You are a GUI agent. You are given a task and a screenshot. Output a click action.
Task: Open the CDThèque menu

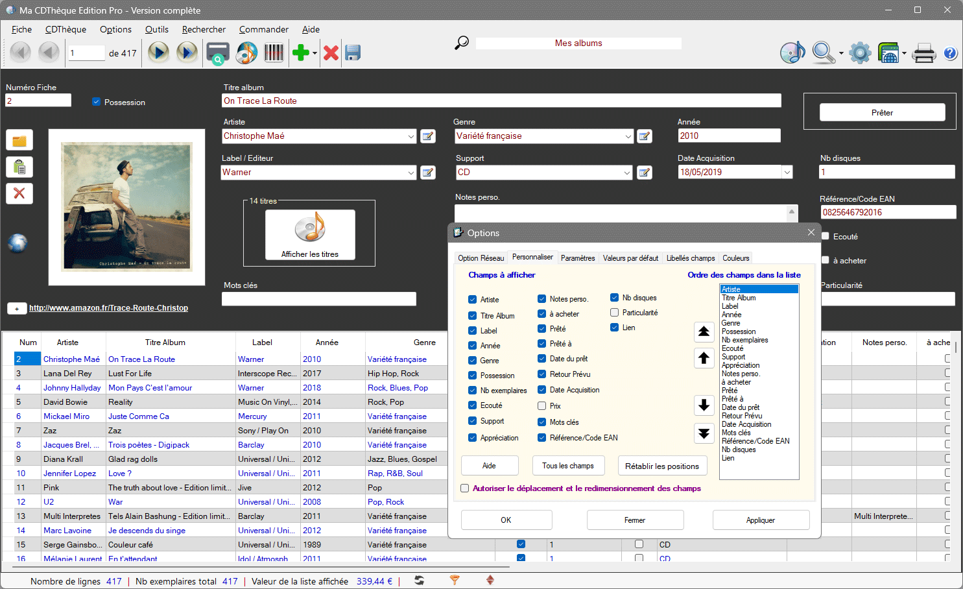[x=65, y=29]
